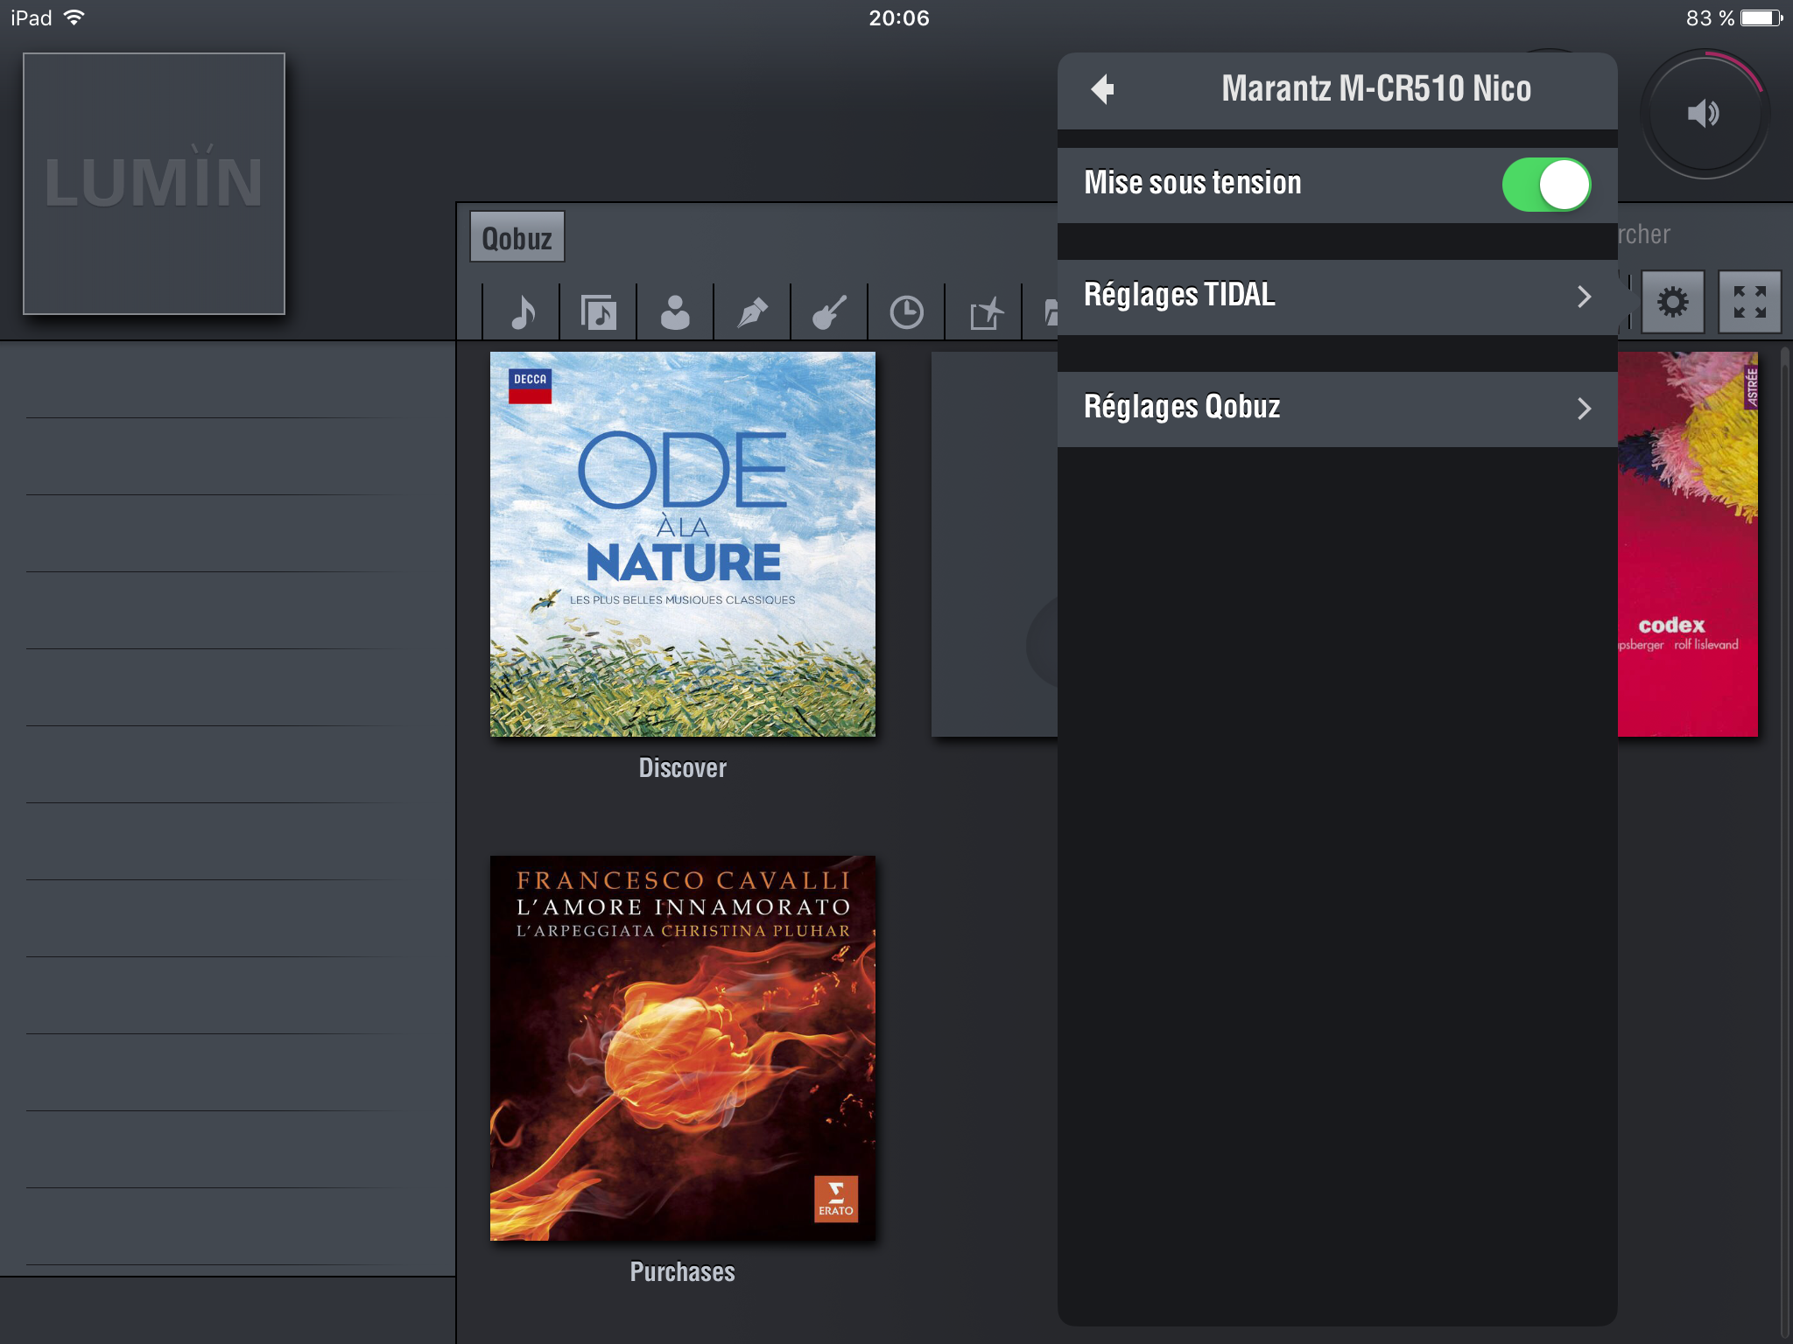This screenshot has height=1344, width=1793.
Task: Select the guitar genre icon
Action: [x=829, y=311]
